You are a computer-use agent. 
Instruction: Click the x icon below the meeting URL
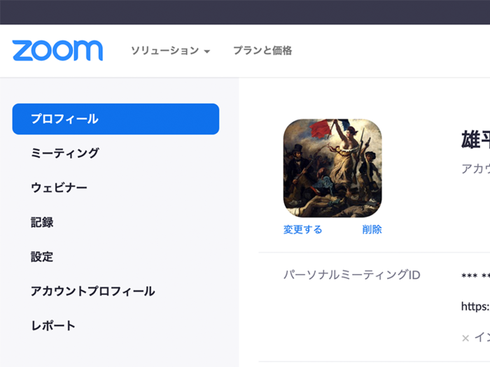click(465, 338)
